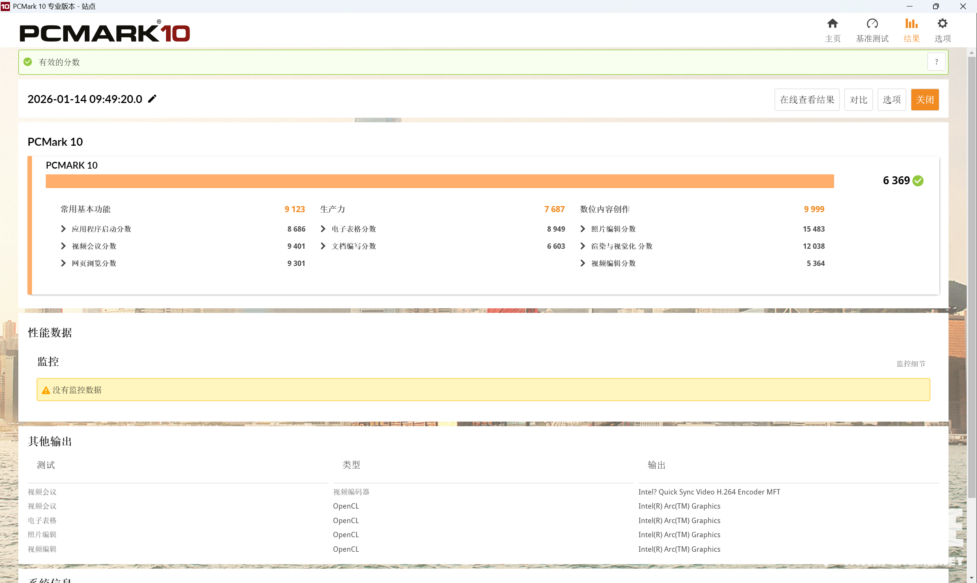Image resolution: width=977 pixels, height=583 pixels.
Task: Open the Options (选项) gear icon
Action: pos(942,24)
